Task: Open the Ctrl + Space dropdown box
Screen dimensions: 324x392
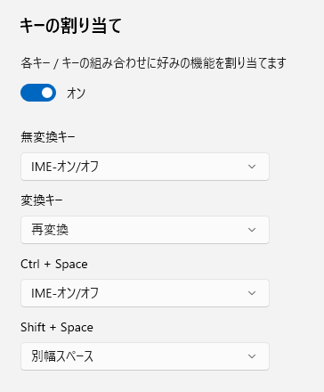Action: coord(145,293)
